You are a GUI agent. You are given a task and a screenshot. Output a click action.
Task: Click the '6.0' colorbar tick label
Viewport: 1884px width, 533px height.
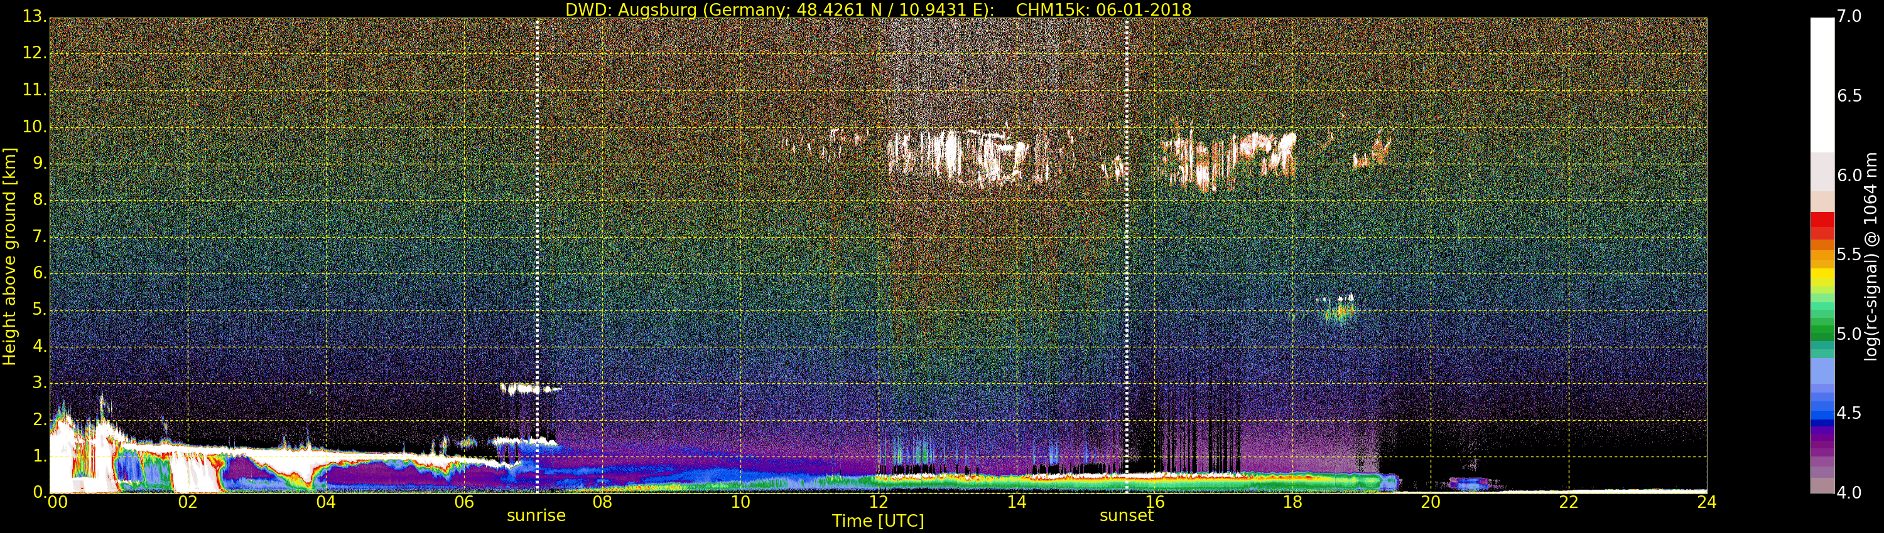[x=1849, y=175]
